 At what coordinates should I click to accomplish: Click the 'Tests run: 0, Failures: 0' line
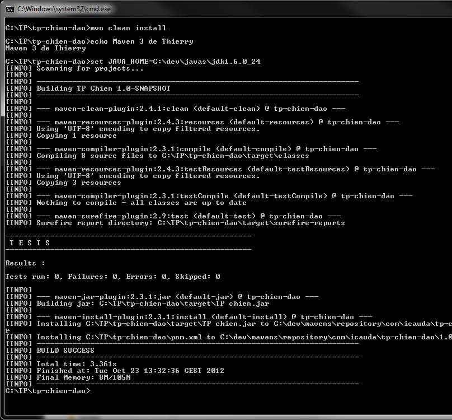click(112, 277)
